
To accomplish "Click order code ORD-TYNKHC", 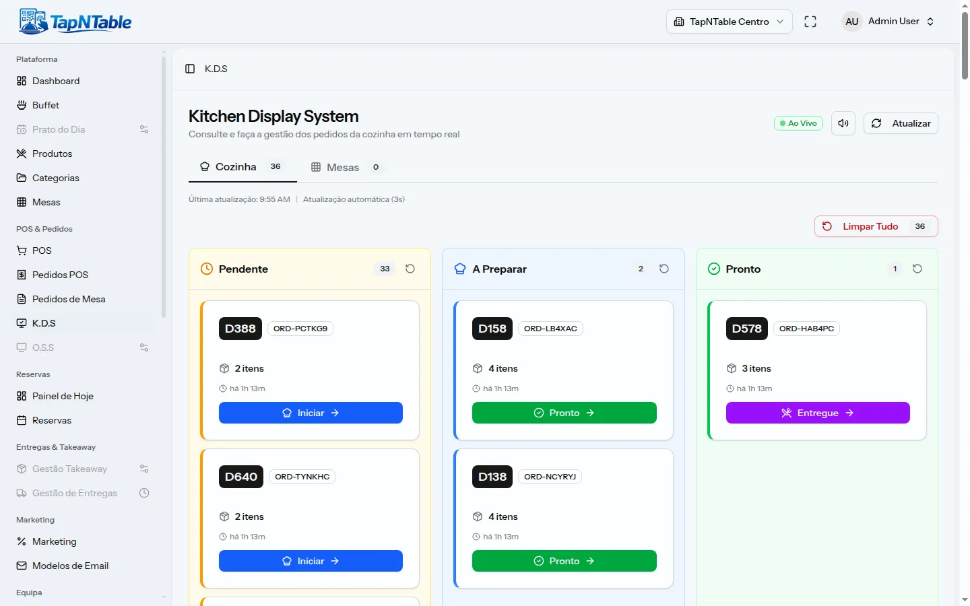I will point(302,477).
